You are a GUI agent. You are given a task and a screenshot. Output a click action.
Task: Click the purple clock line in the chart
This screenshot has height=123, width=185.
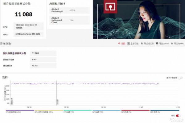85,83
